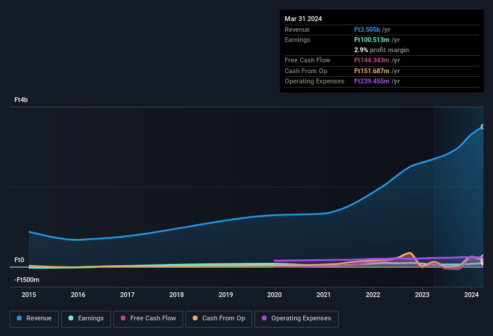Click the Ft100.513m earnings value in tooltip
493x336 pixels.
[372, 40]
